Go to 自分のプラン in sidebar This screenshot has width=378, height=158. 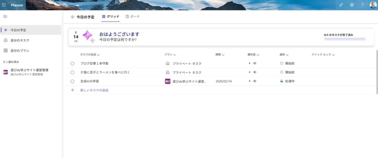tap(20, 51)
